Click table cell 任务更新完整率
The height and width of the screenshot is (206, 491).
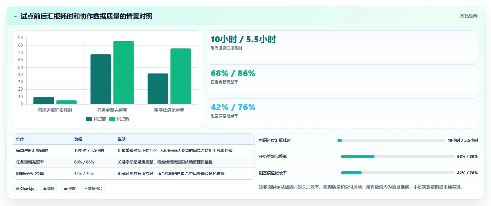tap(30, 162)
